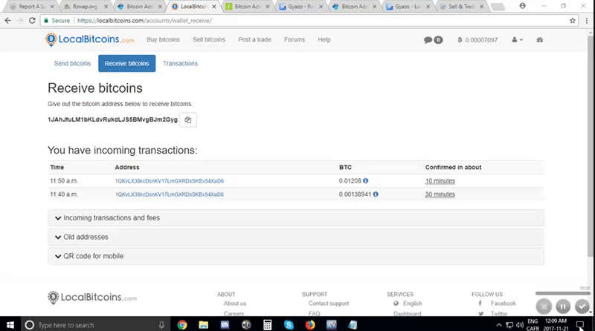Open the user account menu

pos(517,40)
